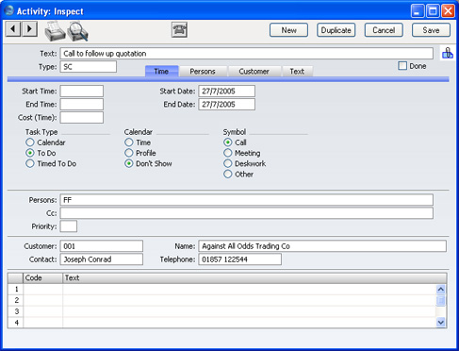Click the Telephone field 01857 122544

(239, 259)
